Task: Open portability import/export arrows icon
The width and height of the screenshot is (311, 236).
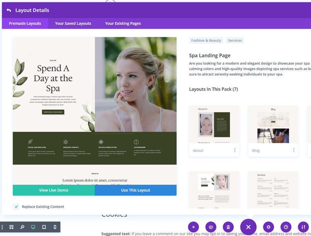Action: [x=303, y=227]
